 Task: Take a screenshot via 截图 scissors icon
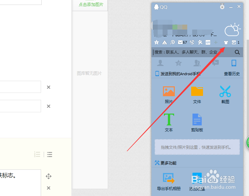coord(225,95)
